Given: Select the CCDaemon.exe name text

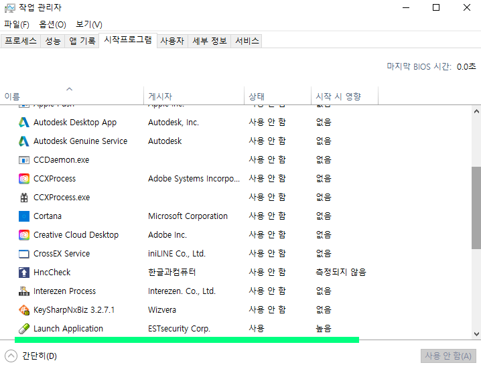Looking at the screenshot, I should point(62,160).
